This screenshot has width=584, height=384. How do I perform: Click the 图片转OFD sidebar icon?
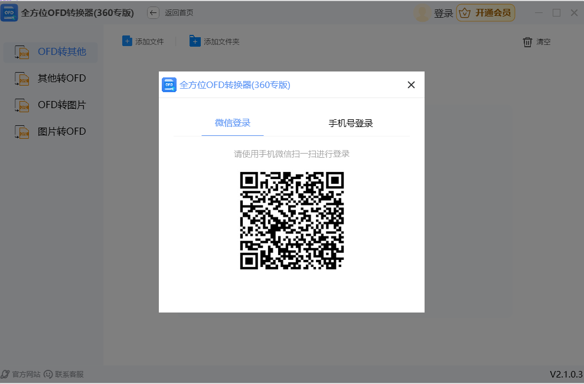[22, 132]
